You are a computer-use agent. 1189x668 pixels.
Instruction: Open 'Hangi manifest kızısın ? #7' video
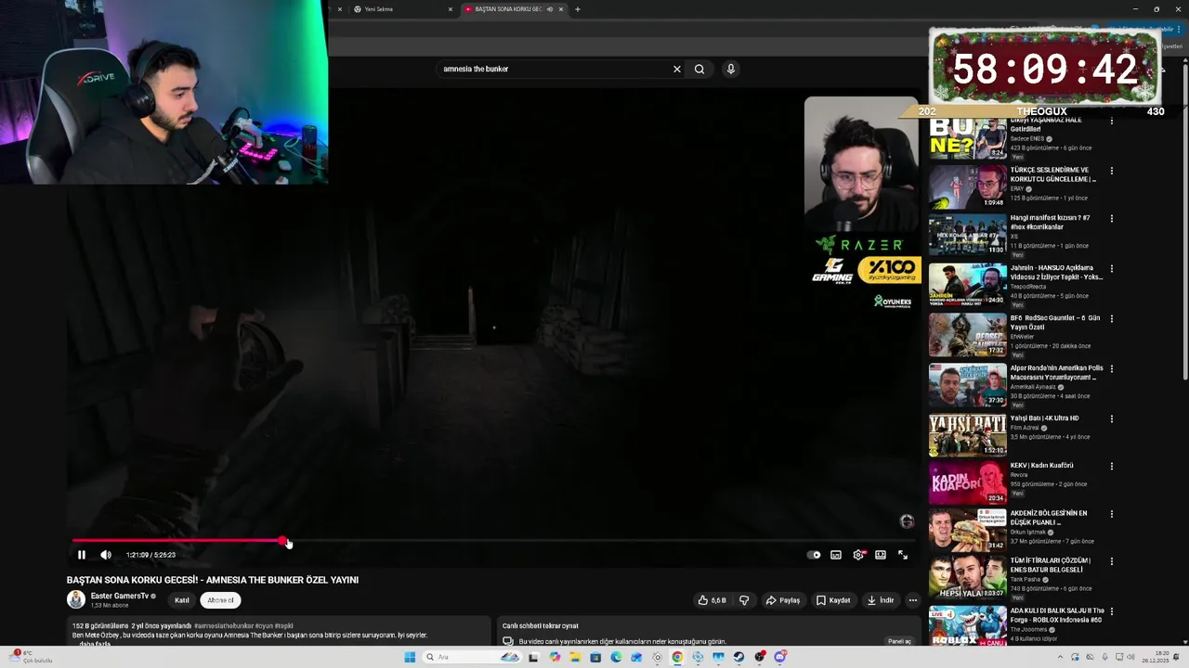coord(1051,223)
